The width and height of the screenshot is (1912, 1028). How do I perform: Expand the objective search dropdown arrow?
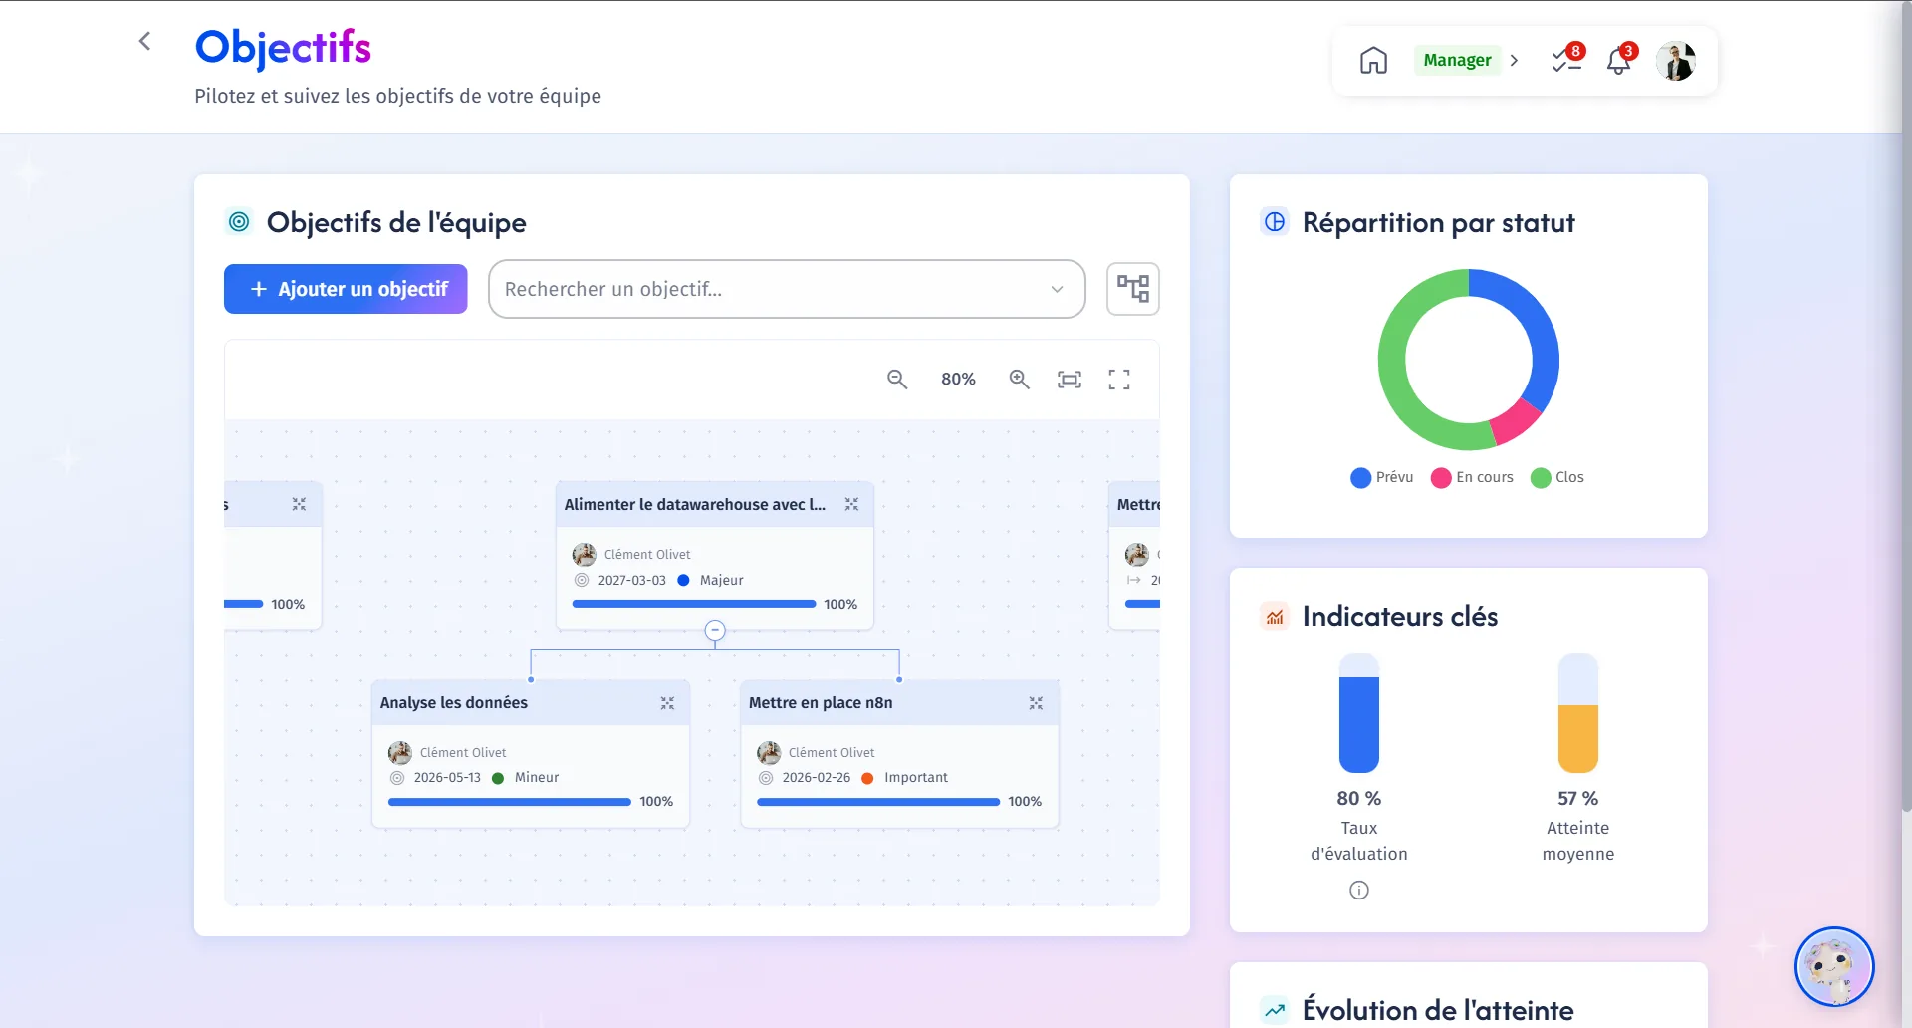[1057, 289]
